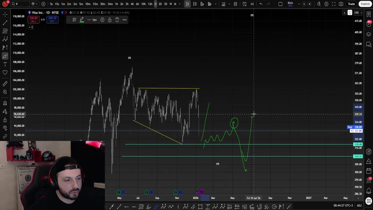Toggle magnet mode for drawings
This screenshot has height=210, width=373.
point(5,103)
